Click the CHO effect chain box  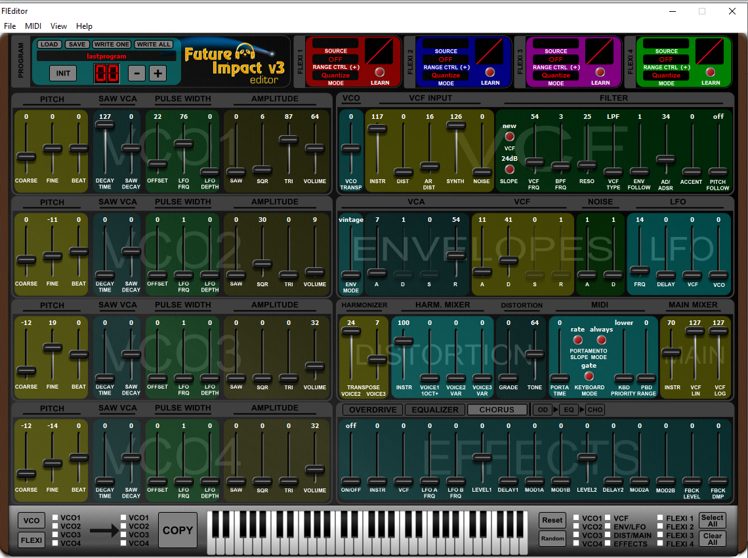coord(595,410)
